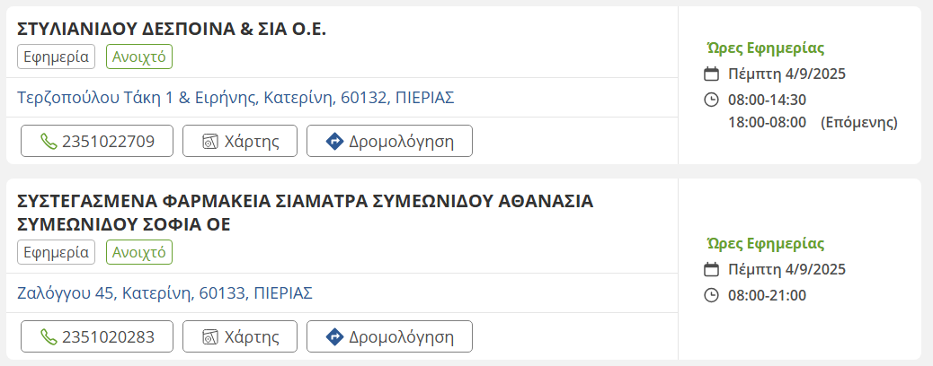Click calendar icon in first pharmacy's duty hours
Screen dimensions: 933x366
(x=711, y=74)
